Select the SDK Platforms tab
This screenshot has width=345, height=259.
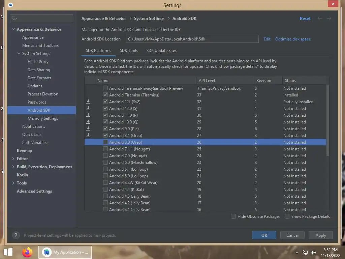tap(98, 51)
